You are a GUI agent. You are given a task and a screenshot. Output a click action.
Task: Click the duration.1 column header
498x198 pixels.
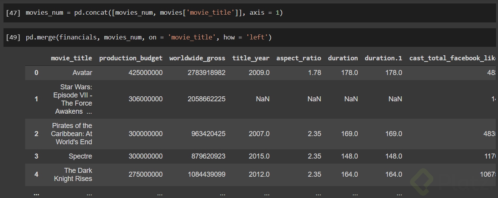[x=383, y=58]
